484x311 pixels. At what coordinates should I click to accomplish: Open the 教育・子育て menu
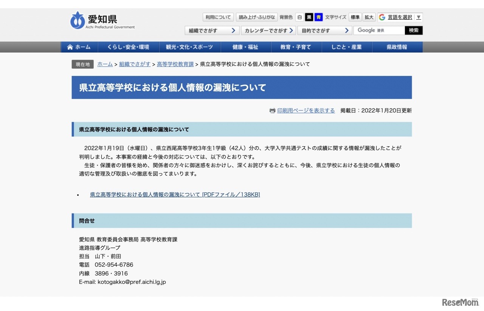click(x=296, y=47)
